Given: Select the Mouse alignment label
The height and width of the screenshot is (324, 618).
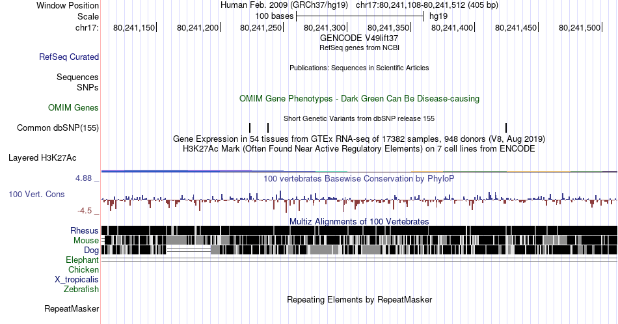Looking at the screenshot, I should pos(86,240).
